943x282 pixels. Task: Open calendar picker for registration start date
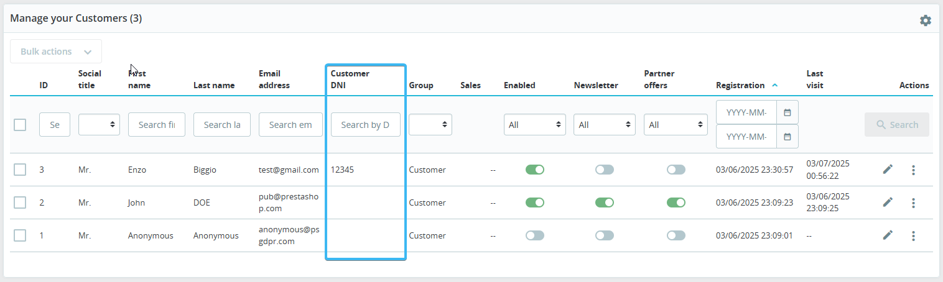[787, 112]
